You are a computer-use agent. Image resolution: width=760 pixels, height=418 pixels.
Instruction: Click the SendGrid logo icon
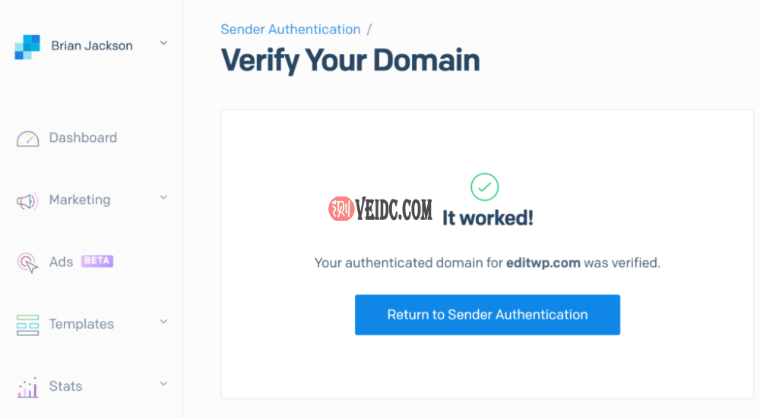27,47
